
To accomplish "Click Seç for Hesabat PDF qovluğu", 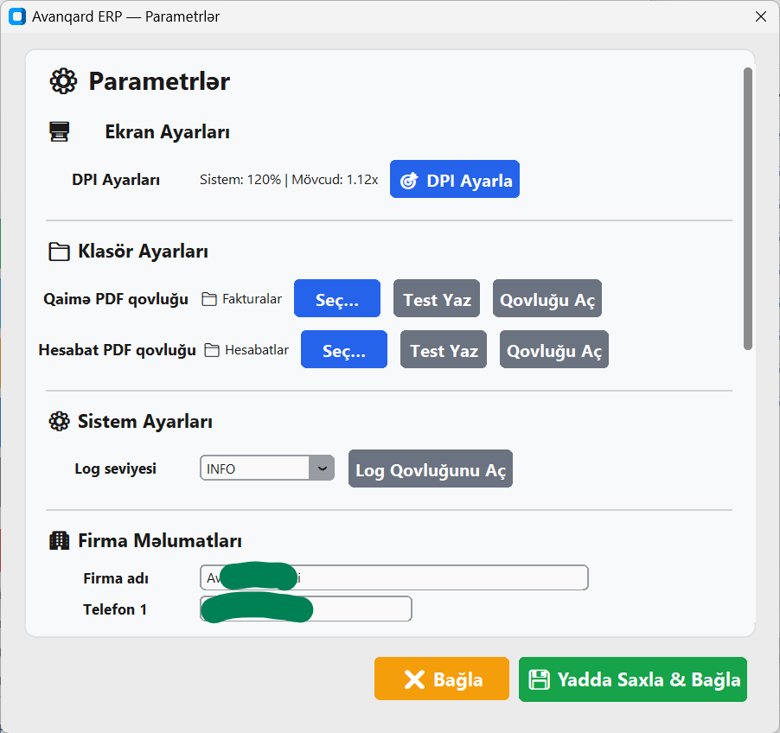I will click(x=343, y=349).
